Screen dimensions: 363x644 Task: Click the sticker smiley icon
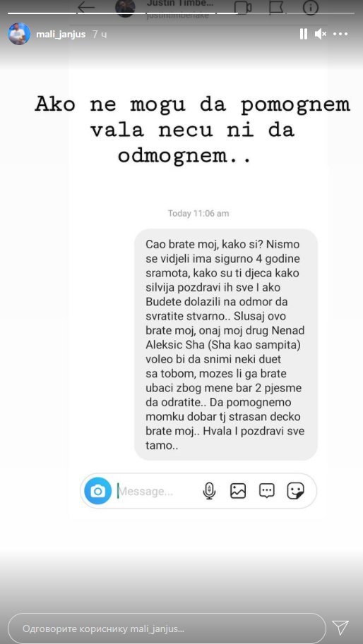pyautogui.click(x=295, y=491)
